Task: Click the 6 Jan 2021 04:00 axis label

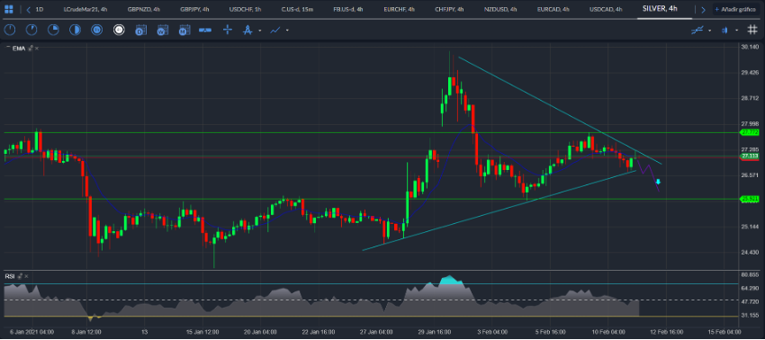Action: pyautogui.click(x=31, y=332)
